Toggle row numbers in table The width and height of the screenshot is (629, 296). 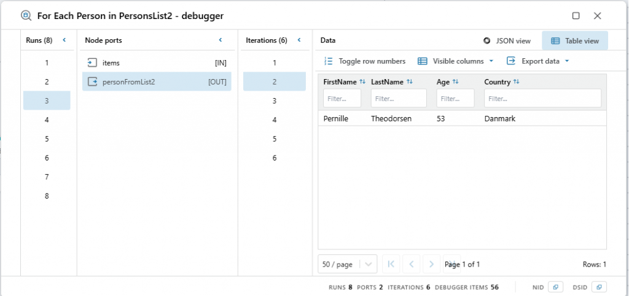(364, 61)
